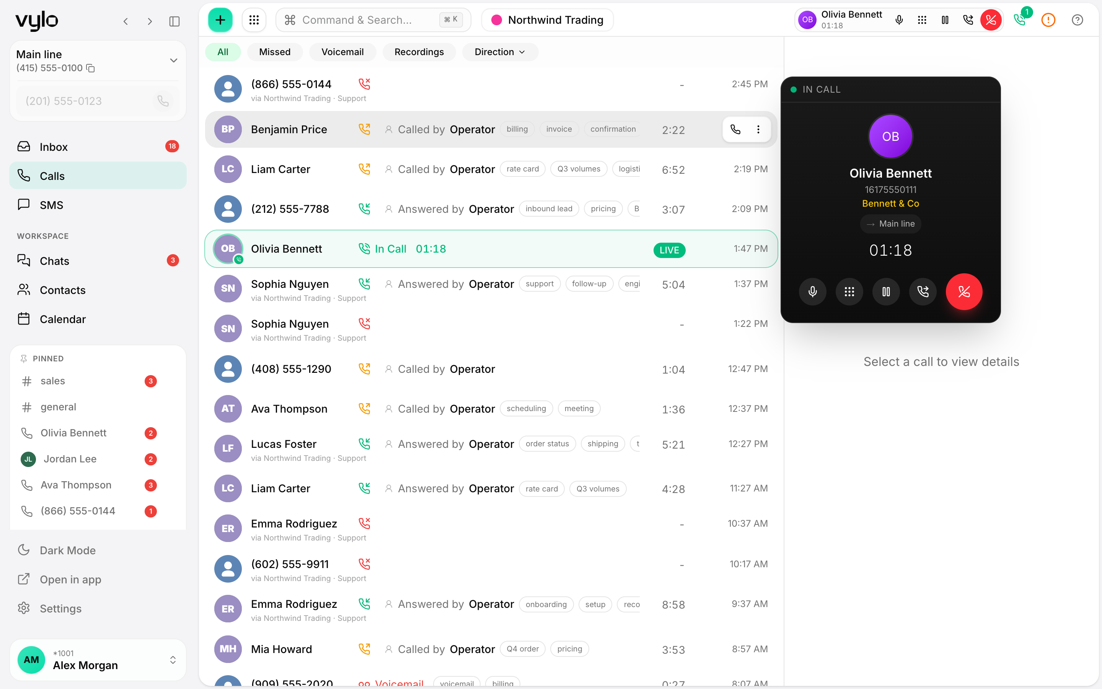Image resolution: width=1102 pixels, height=689 pixels.
Task: Select the Recordings filter tab
Action: pyautogui.click(x=419, y=52)
